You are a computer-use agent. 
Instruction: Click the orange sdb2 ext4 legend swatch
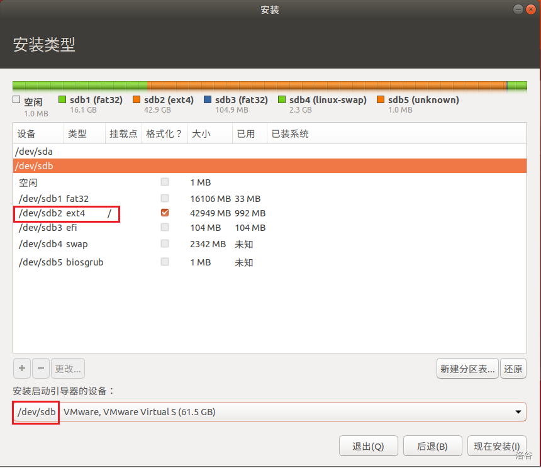[x=137, y=100]
